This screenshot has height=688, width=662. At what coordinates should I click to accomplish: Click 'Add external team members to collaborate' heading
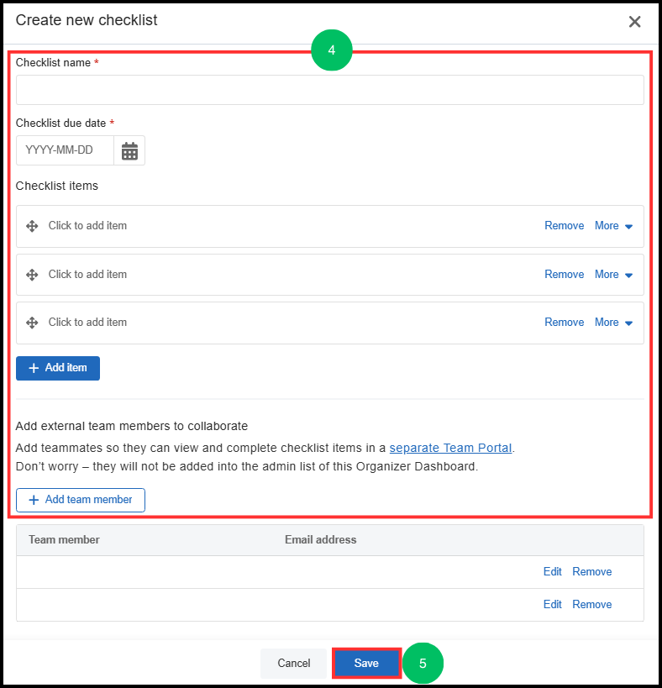point(132,426)
